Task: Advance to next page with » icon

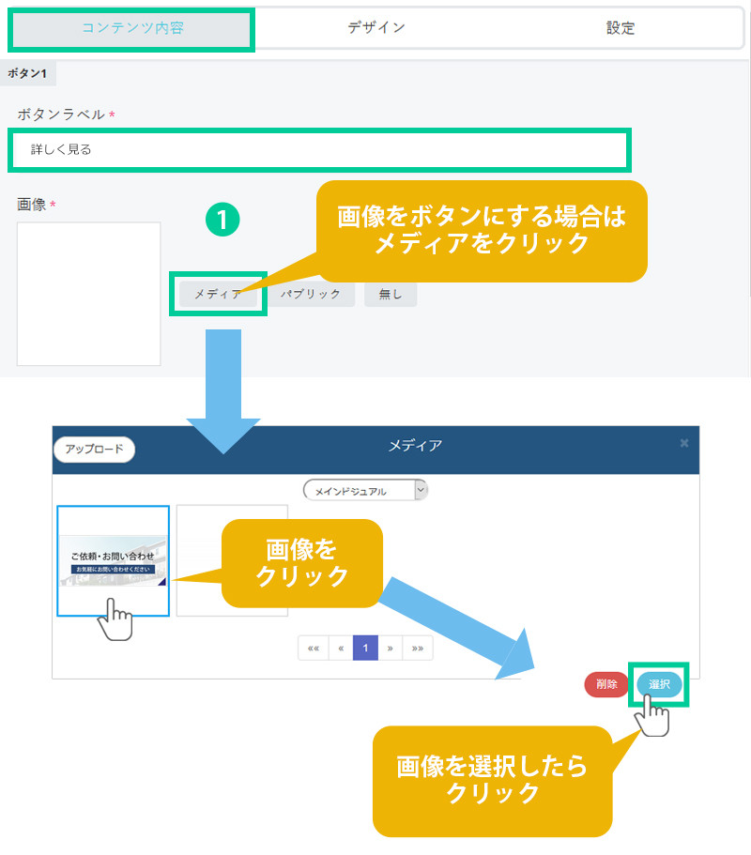Action: pyautogui.click(x=390, y=648)
